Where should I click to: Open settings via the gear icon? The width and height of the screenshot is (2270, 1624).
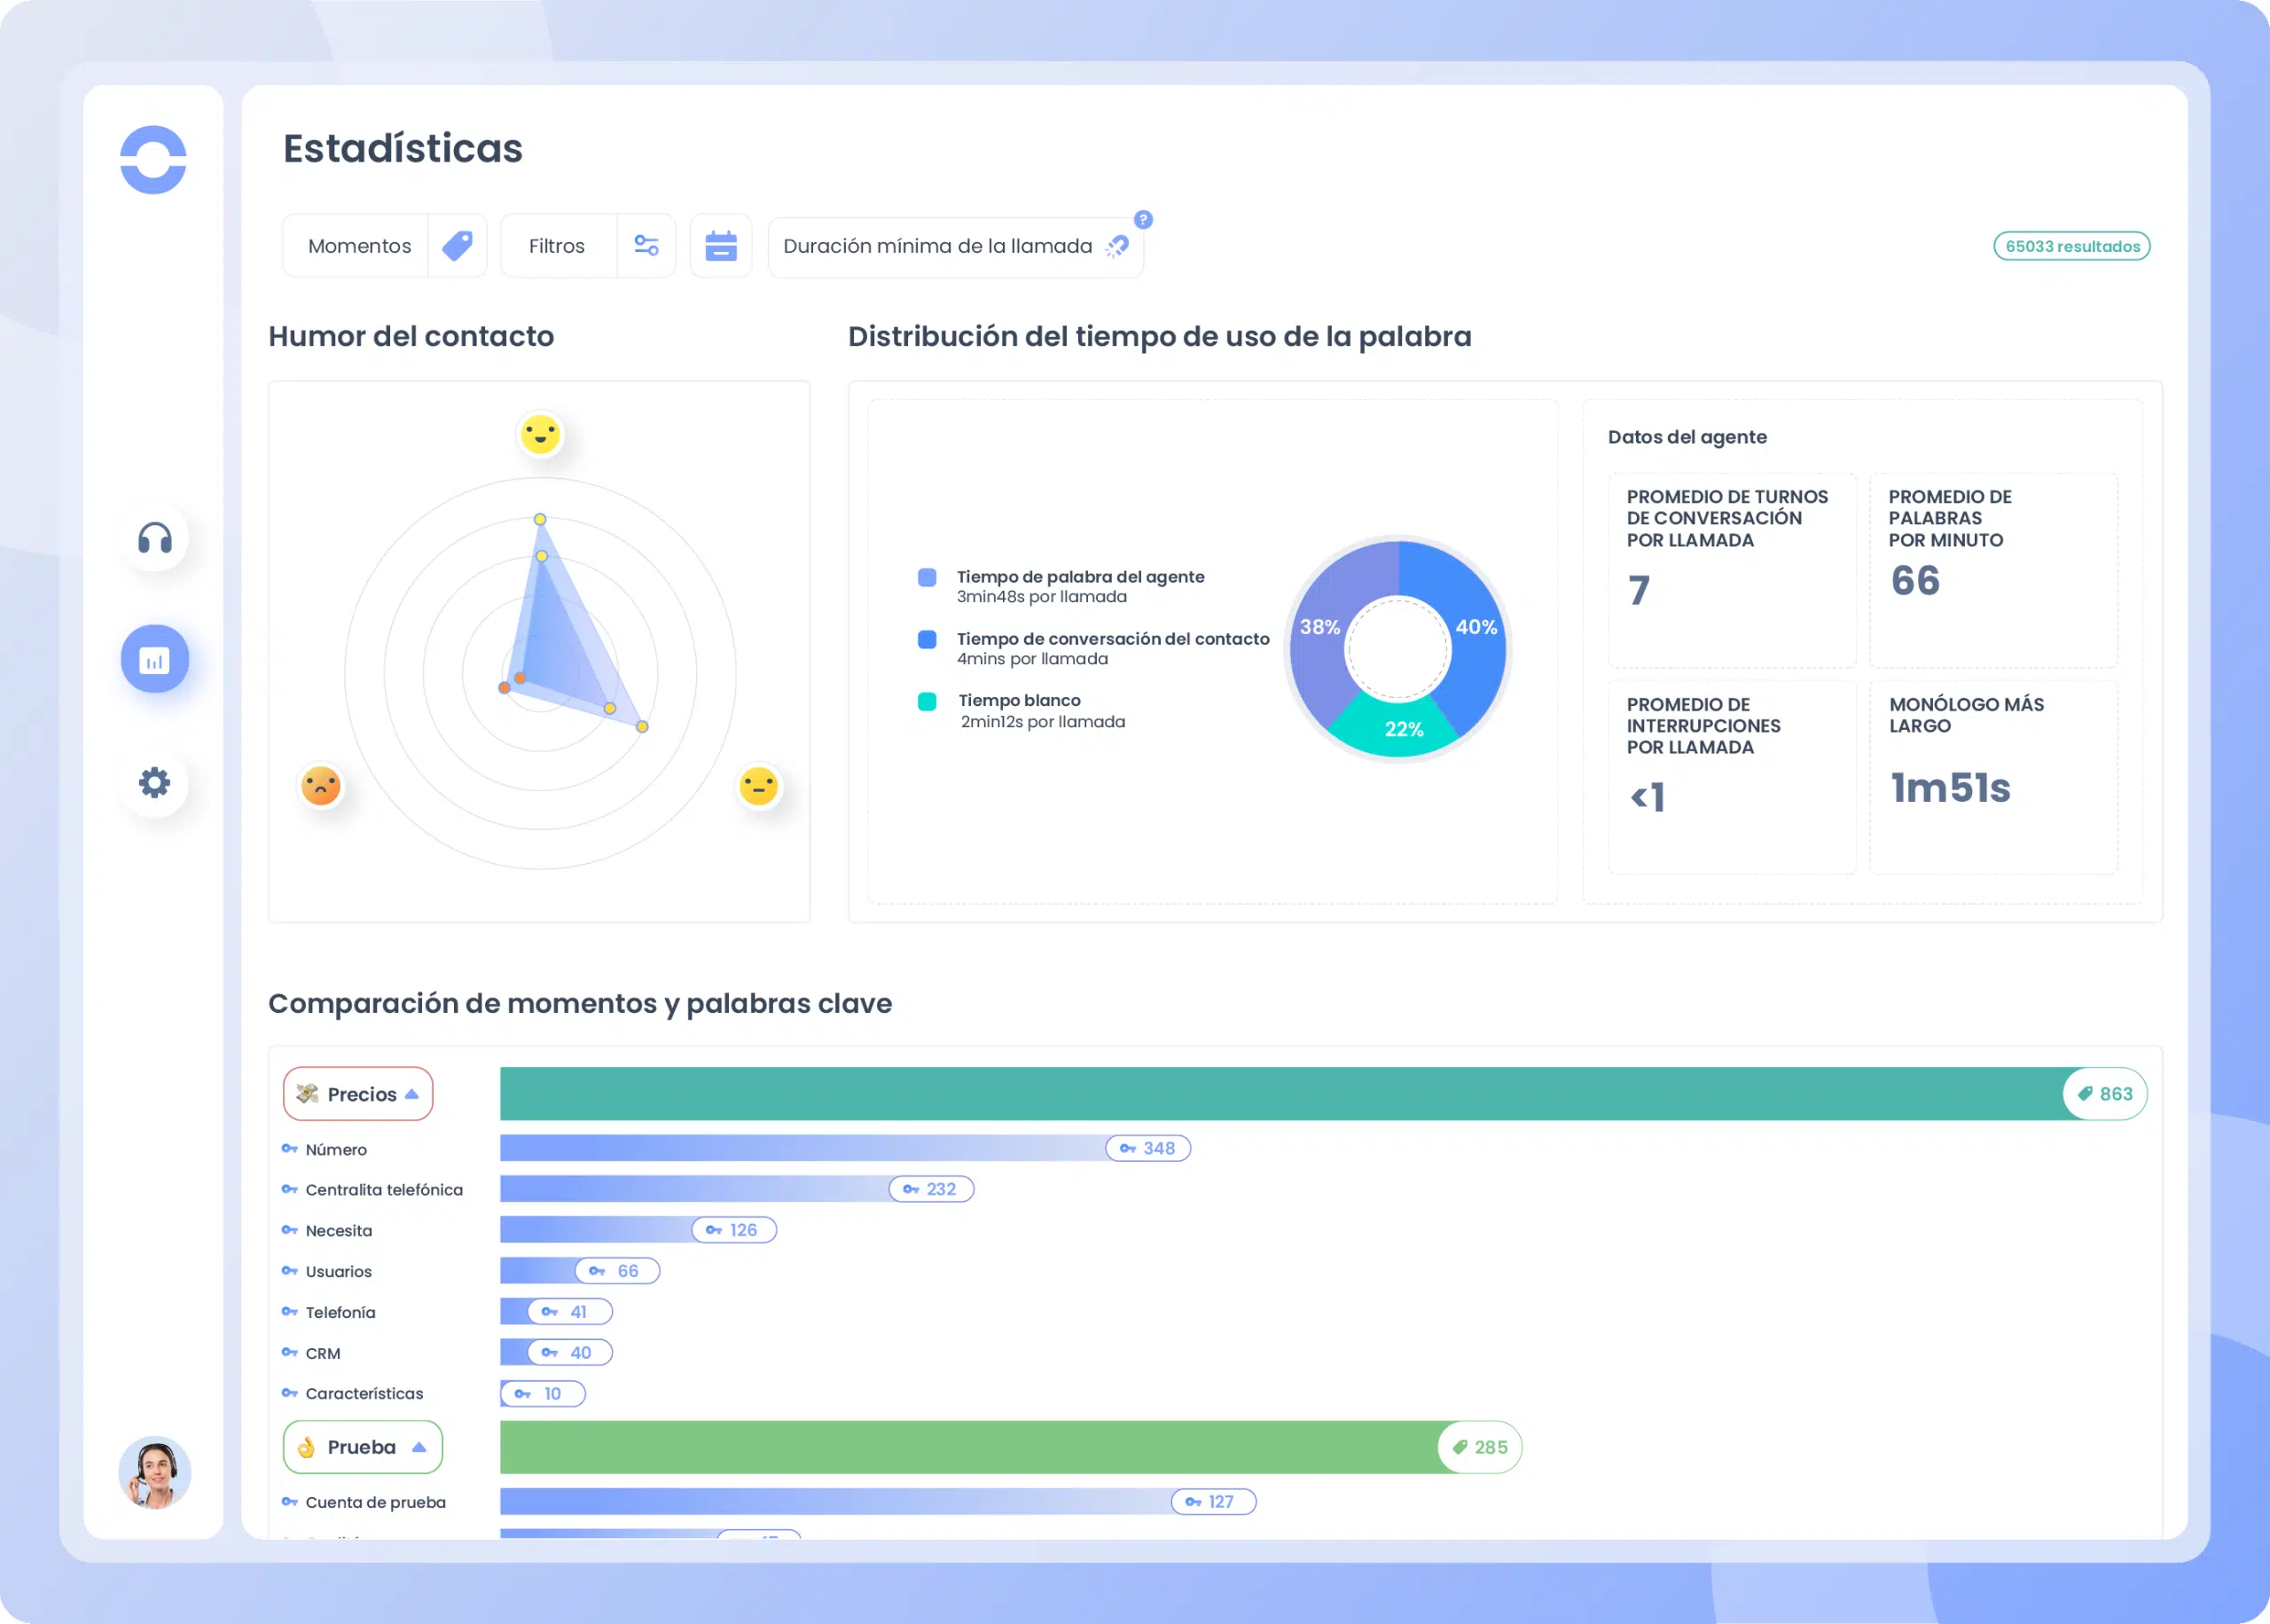point(155,783)
